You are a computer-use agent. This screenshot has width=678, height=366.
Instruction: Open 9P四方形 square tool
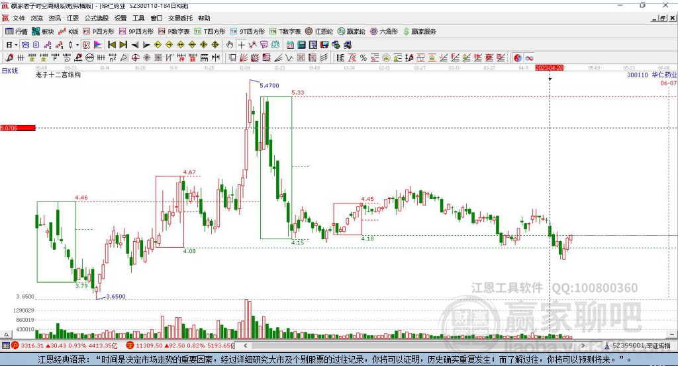(x=136, y=32)
